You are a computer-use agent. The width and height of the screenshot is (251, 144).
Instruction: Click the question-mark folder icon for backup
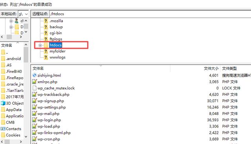point(46,27)
